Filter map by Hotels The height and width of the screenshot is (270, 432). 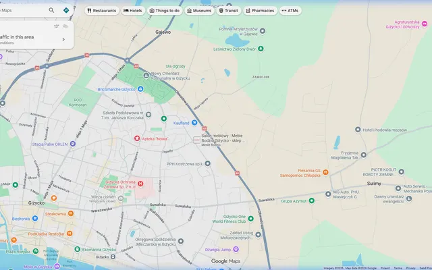coord(133,11)
